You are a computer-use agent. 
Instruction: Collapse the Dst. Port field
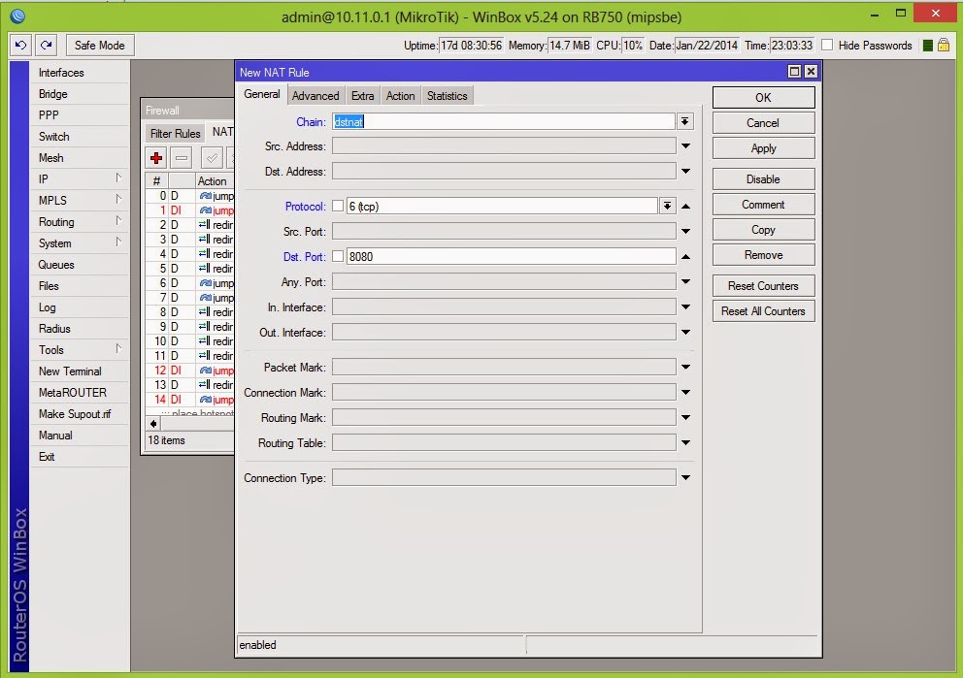[686, 256]
